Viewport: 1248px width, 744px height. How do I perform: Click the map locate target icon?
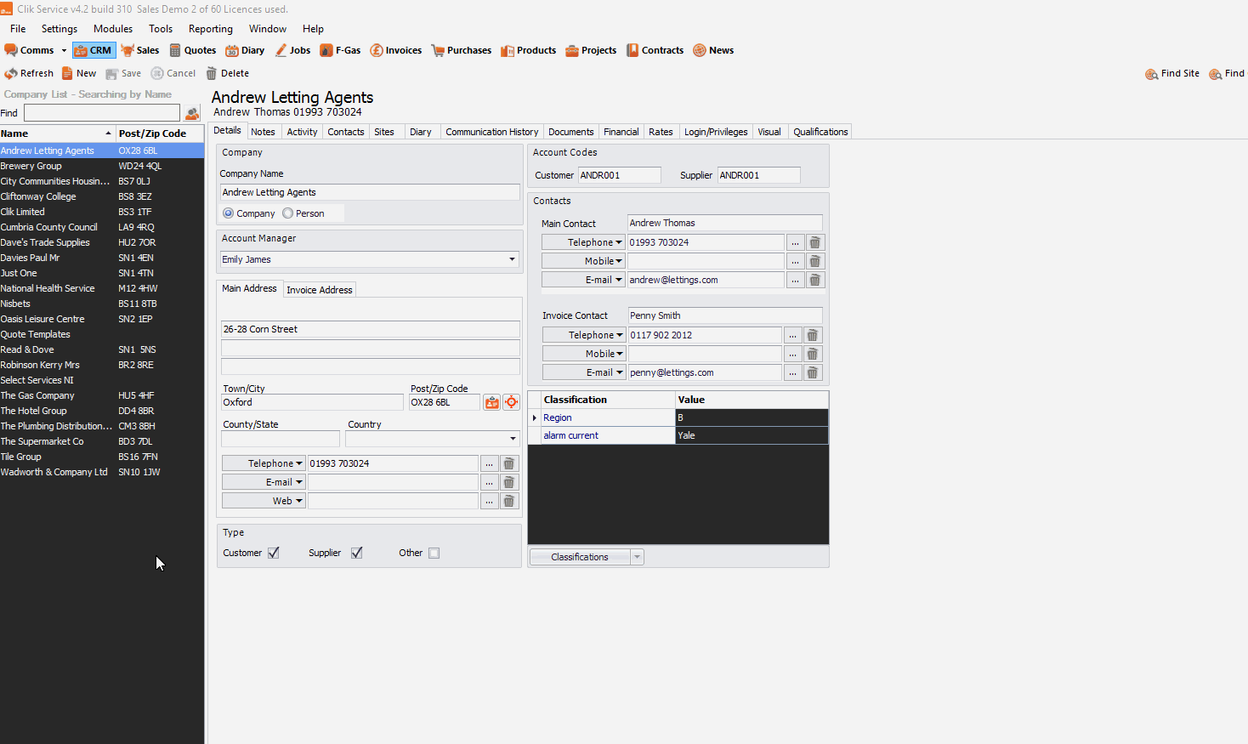[511, 402]
